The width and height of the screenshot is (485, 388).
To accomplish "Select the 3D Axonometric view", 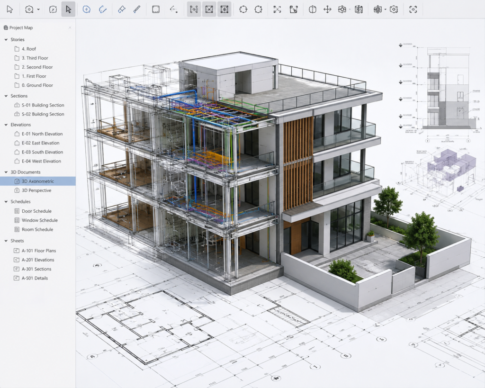I will pyautogui.click(x=38, y=181).
